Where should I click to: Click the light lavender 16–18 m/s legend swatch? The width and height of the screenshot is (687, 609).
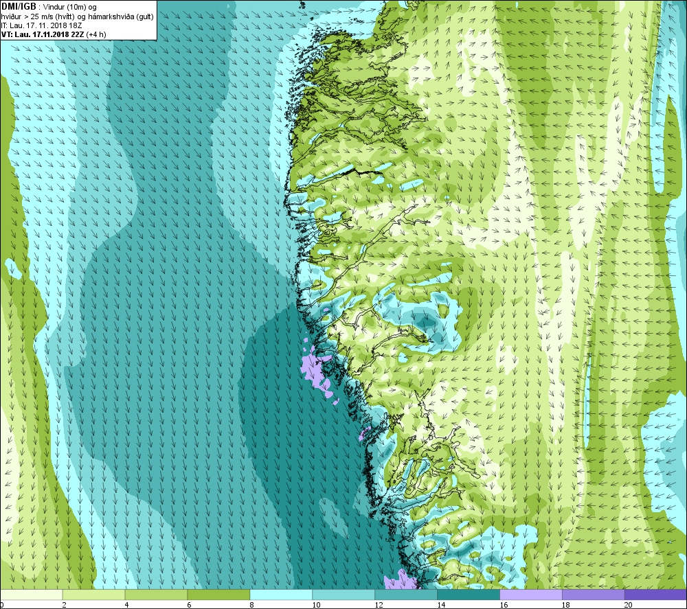click(530, 595)
